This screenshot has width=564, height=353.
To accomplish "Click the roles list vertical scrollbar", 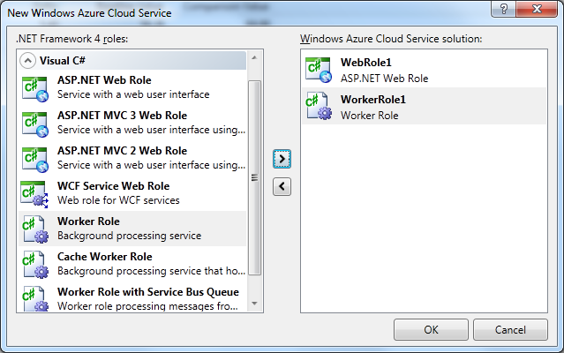I will pyautogui.click(x=254, y=176).
